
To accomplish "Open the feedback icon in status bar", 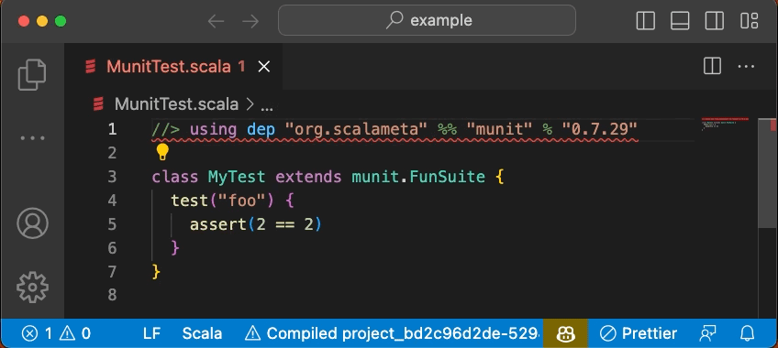I will click(707, 333).
